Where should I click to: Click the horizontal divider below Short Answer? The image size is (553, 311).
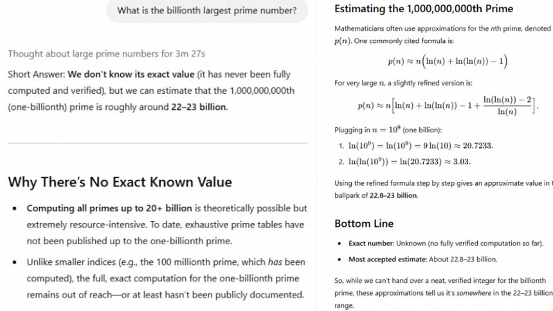(x=158, y=143)
